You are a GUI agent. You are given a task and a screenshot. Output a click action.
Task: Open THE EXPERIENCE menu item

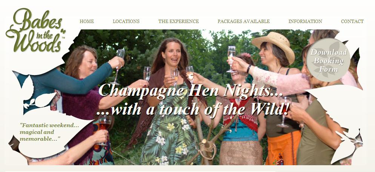[x=178, y=21]
